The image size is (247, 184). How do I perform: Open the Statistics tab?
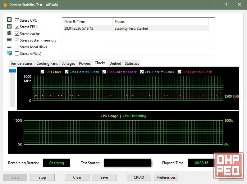click(132, 64)
